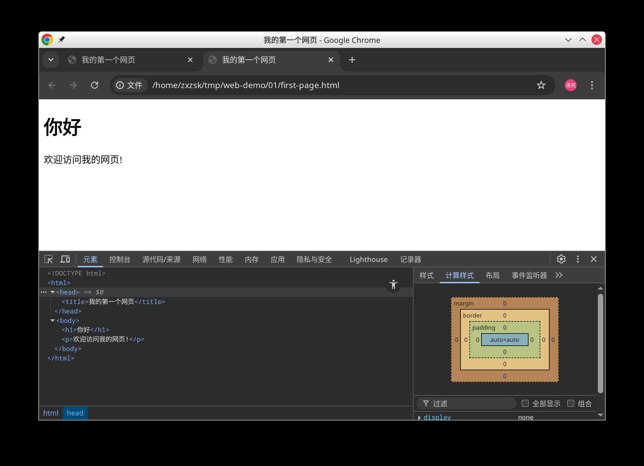Activate the inspect element picker icon
Viewport: 644px width, 466px height.
pyautogui.click(x=48, y=259)
